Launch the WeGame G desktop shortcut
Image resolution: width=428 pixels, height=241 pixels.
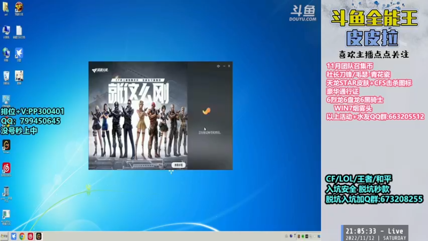(x=6, y=145)
